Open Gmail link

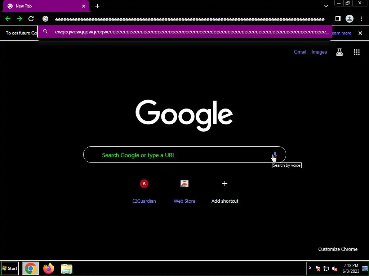pyautogui.click(x=300, y=52)
